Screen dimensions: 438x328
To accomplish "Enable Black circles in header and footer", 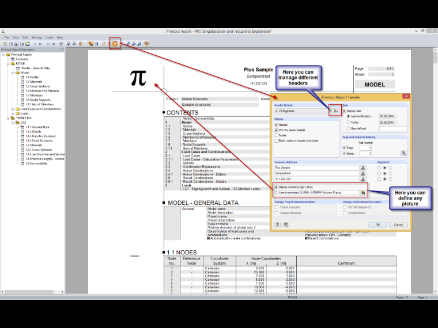I will pyautogui.click(x=276, y=141).
